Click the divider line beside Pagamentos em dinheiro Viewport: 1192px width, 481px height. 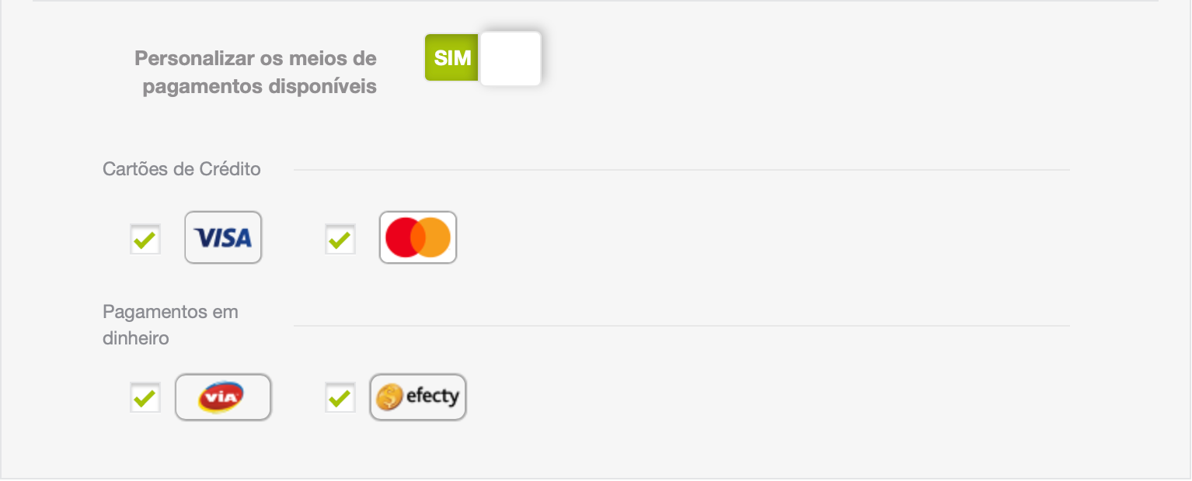tap(681, 326)
